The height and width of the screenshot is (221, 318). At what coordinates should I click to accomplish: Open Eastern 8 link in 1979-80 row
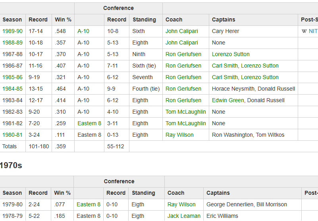pos(89,204)
